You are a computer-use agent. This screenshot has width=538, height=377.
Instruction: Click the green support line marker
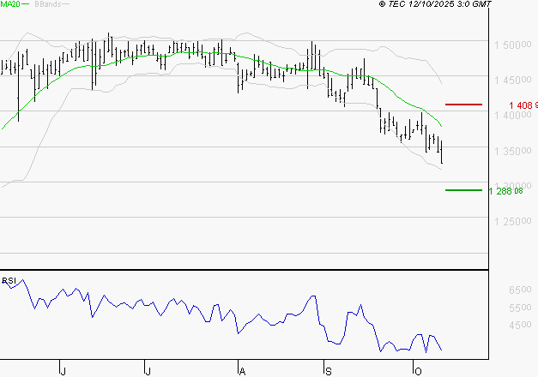coord(464,190)
